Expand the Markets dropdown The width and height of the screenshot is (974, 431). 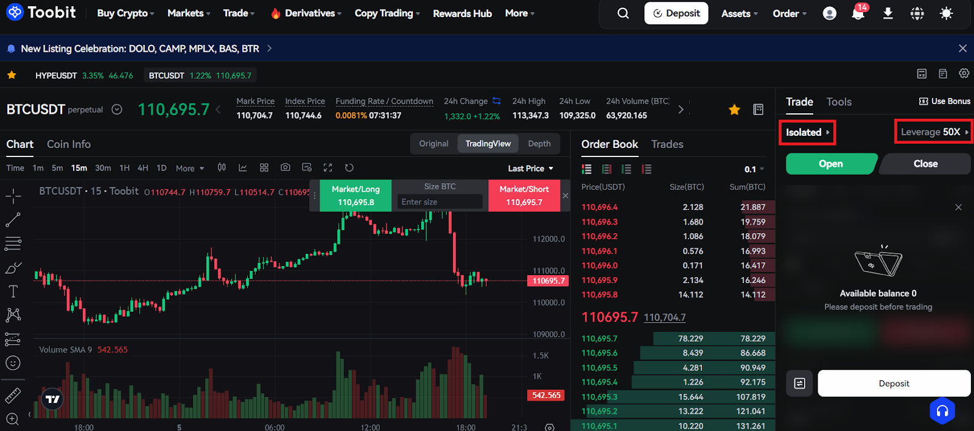click(x=189, y=13)
